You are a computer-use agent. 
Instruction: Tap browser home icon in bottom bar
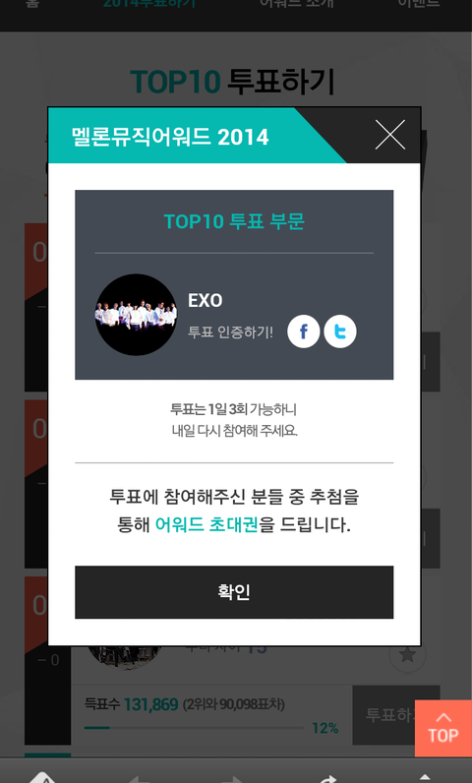42,777
